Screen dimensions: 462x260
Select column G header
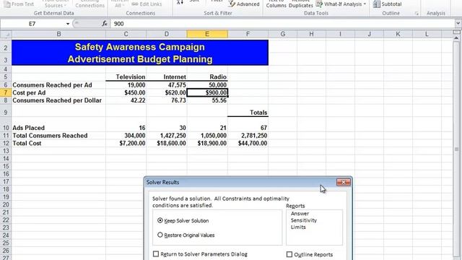[282, 34]
